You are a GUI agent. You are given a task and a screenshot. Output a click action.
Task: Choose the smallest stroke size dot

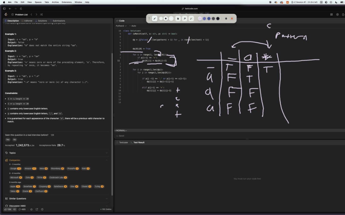pyautogui.click(x=161, y=19)
